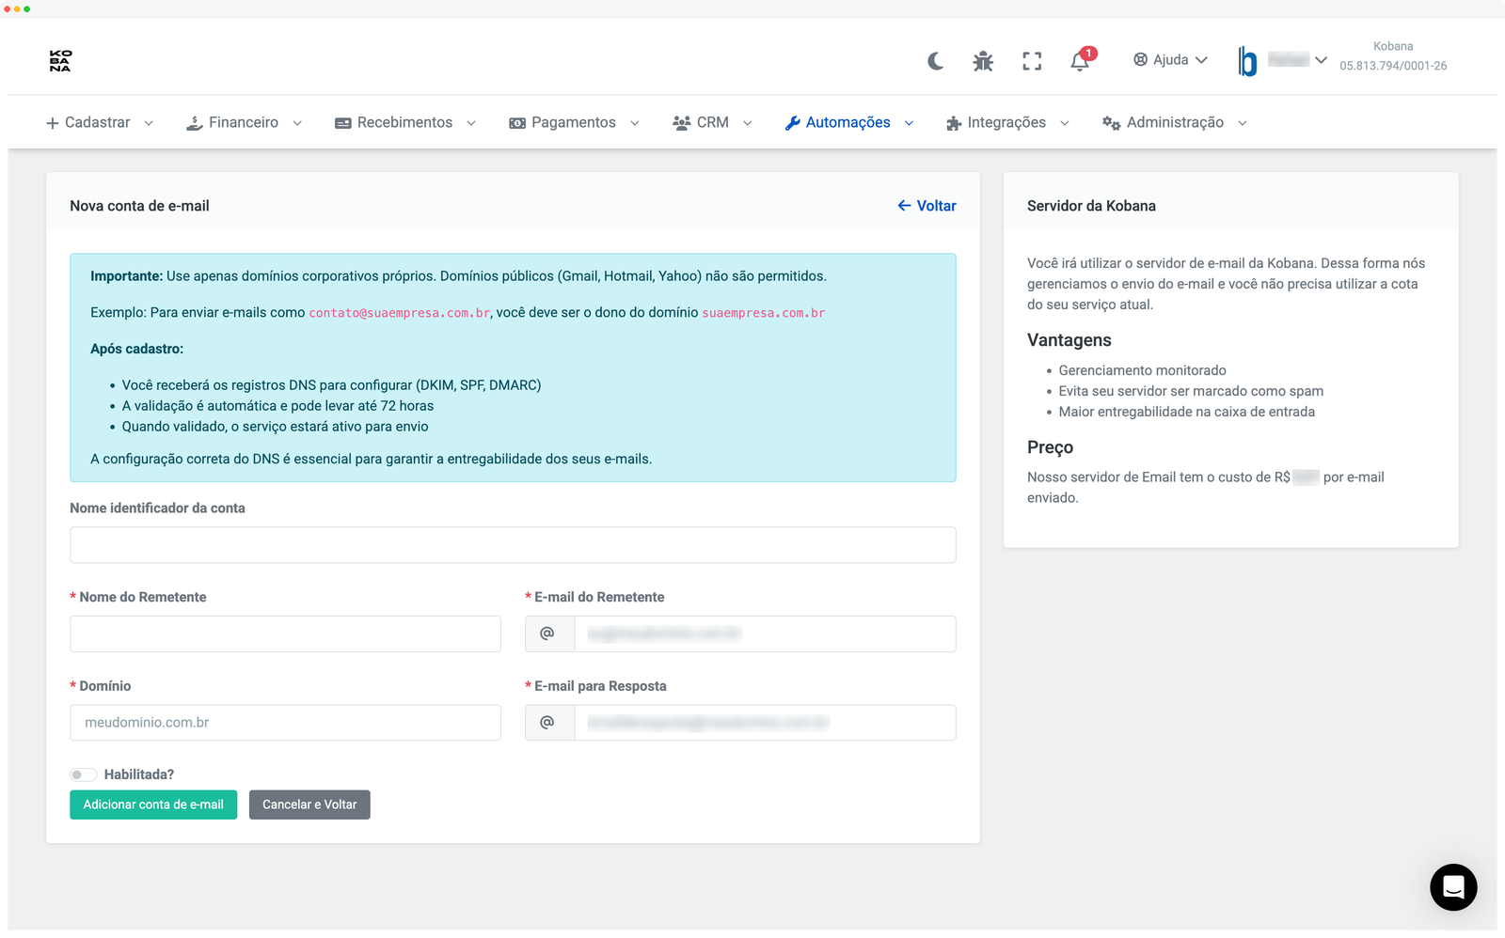Click the Nome do Remetente input field
The height and width of the screenshot is (938, 1505).
pyautogui.click(x=285, y=633)
